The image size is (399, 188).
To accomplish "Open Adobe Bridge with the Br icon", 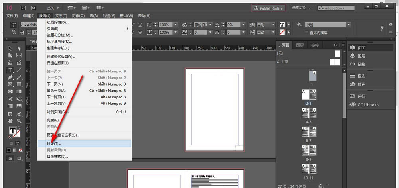I will coord(23,8).
